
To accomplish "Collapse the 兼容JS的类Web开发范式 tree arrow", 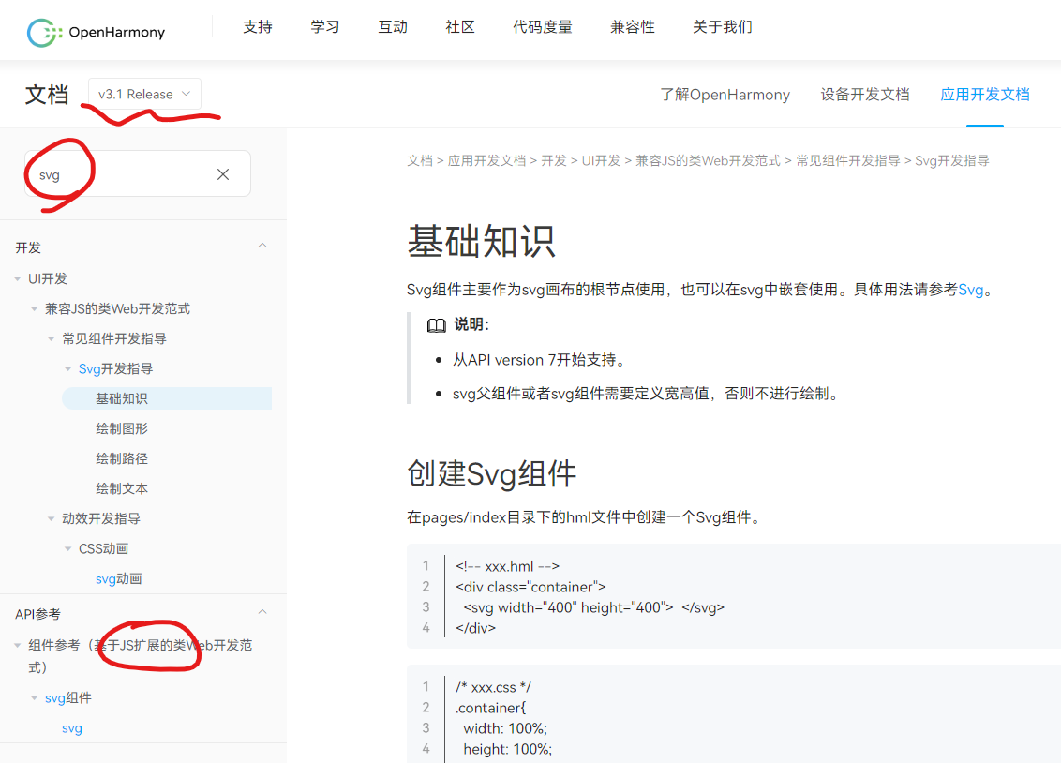I will tap(34, 309).
